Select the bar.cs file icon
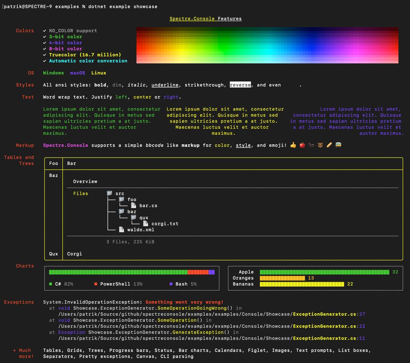Image resolution: width=410 pixels, height=363 pixels. (x=133, y=205)
